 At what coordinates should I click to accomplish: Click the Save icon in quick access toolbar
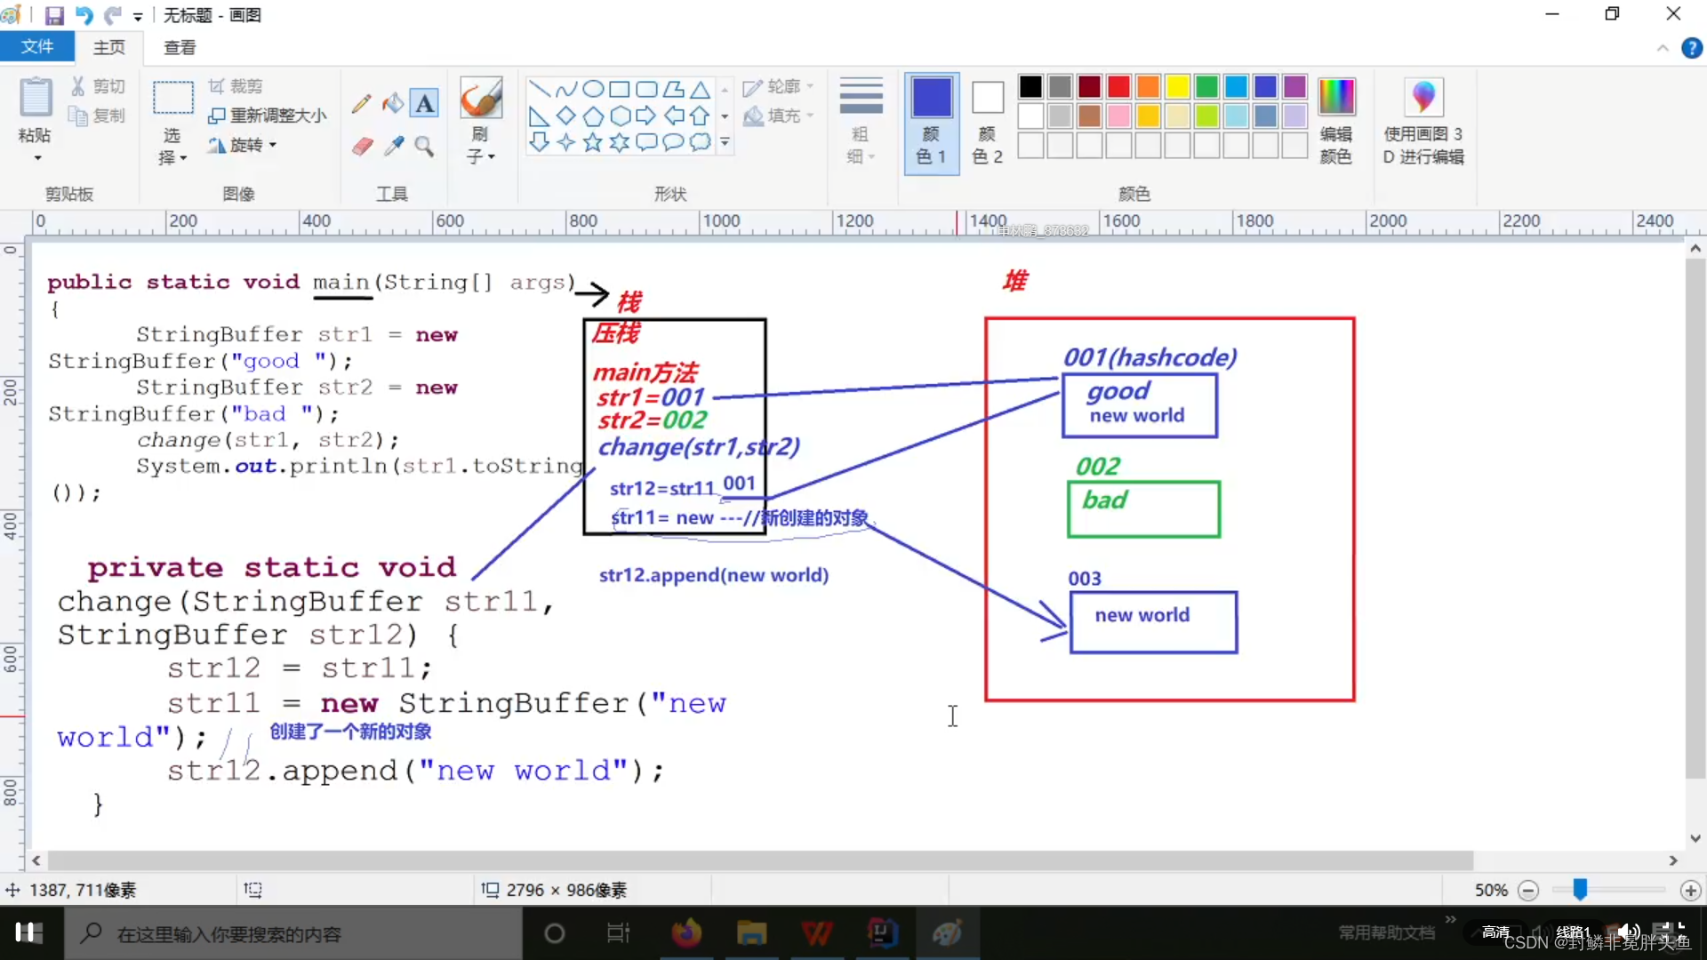tap(54, 15)
